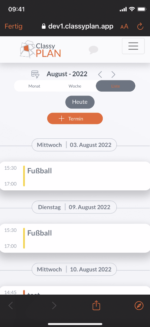The height and width of the screenshot is (327, 150).
Task: Open Fußball event on 09. August
Action: (x=75, y=238)
